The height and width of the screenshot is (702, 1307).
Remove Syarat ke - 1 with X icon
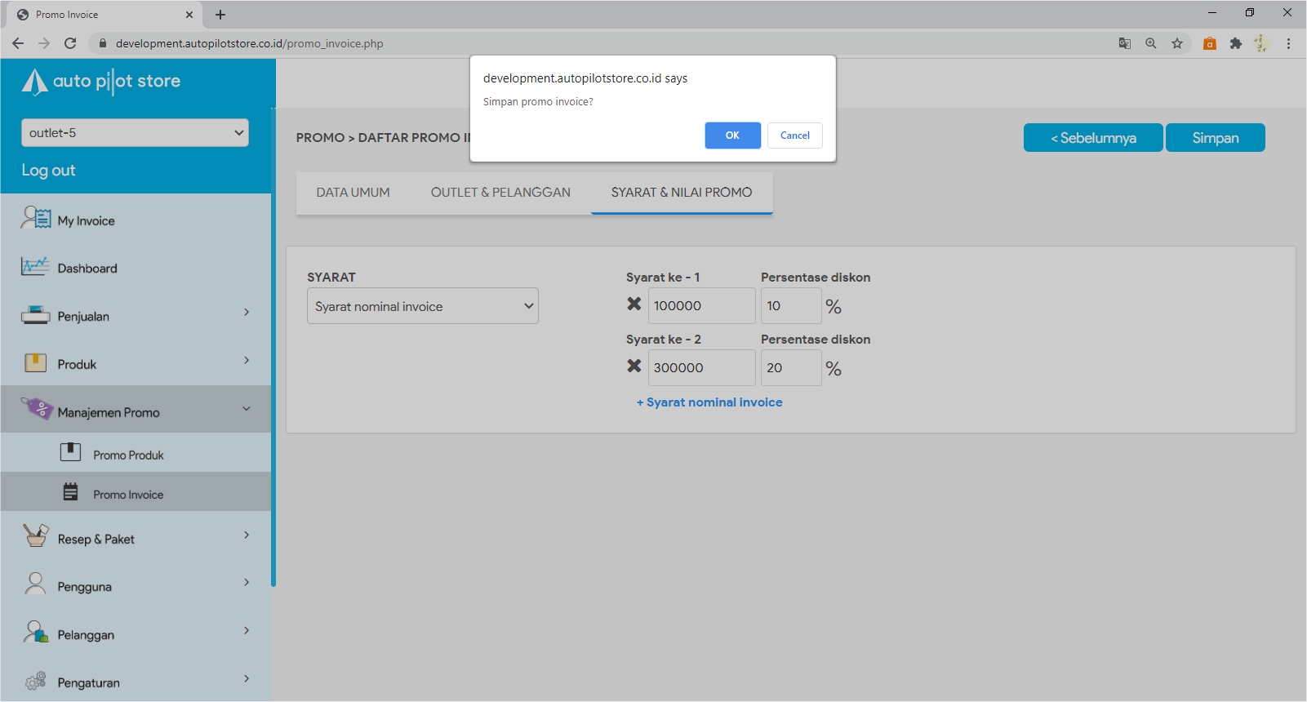[x=633, y=304]
